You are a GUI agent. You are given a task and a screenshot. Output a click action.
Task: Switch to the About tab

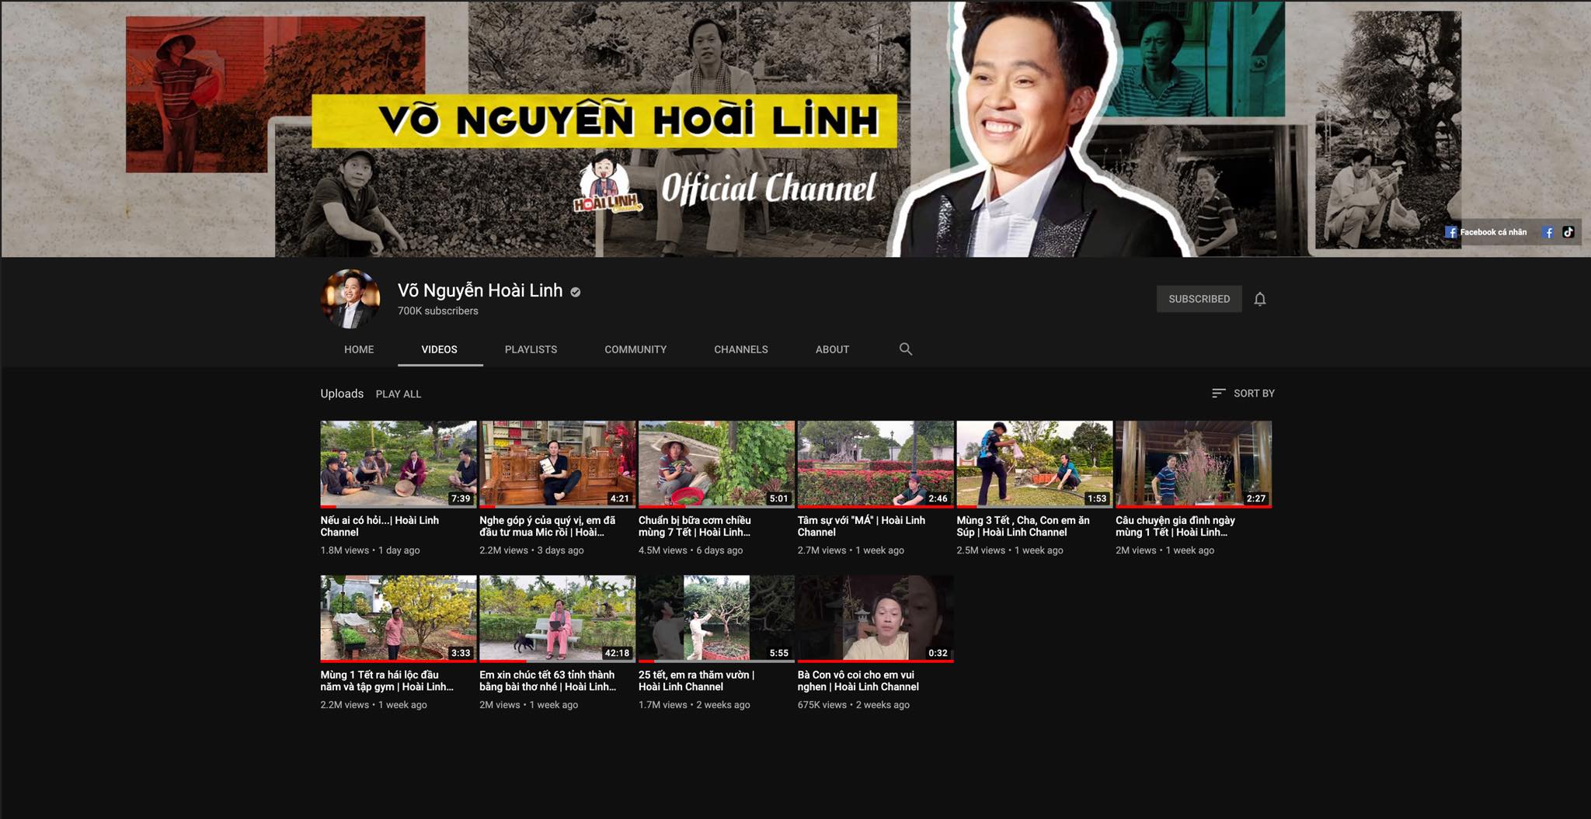[832, 349]
